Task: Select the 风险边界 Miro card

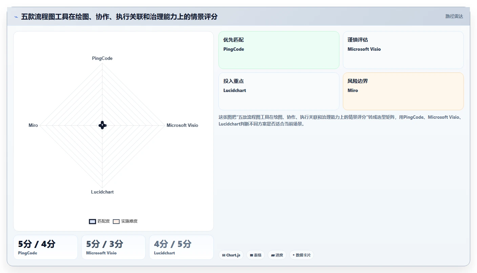Action: coord(403,91)
